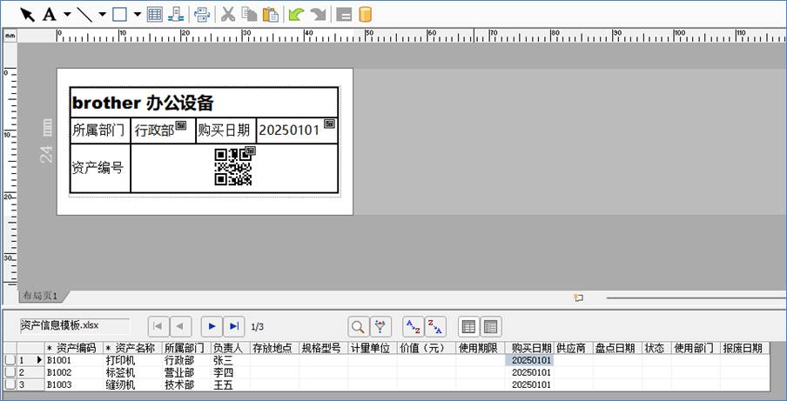Click the 供应商 column header
The image size is (787, 401).
pyautogui.click(x=573, y=348)
